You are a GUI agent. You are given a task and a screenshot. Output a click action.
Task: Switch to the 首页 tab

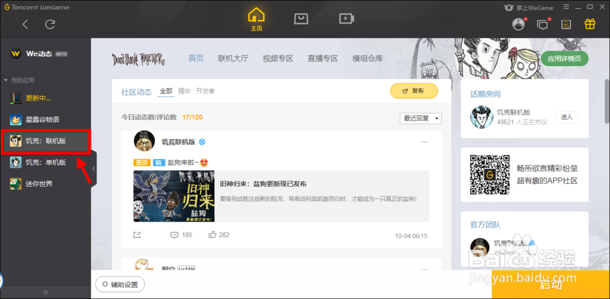point(196,58)
